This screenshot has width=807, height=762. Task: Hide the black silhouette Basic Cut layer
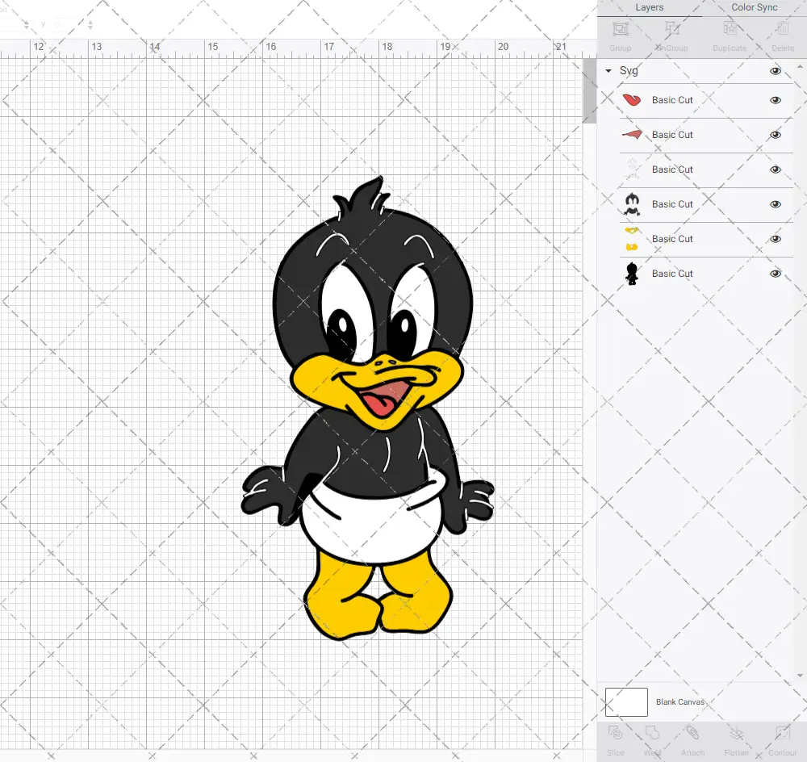775,274
